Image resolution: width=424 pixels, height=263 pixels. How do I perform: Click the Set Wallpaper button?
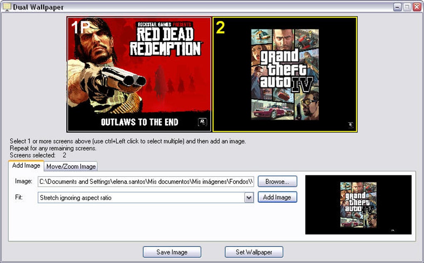254,252
